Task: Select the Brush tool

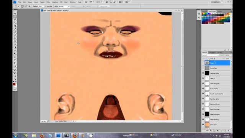Action: point(15,35)
